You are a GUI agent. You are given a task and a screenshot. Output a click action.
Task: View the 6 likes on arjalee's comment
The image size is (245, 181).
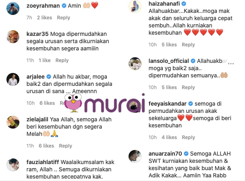pos(47,103)
